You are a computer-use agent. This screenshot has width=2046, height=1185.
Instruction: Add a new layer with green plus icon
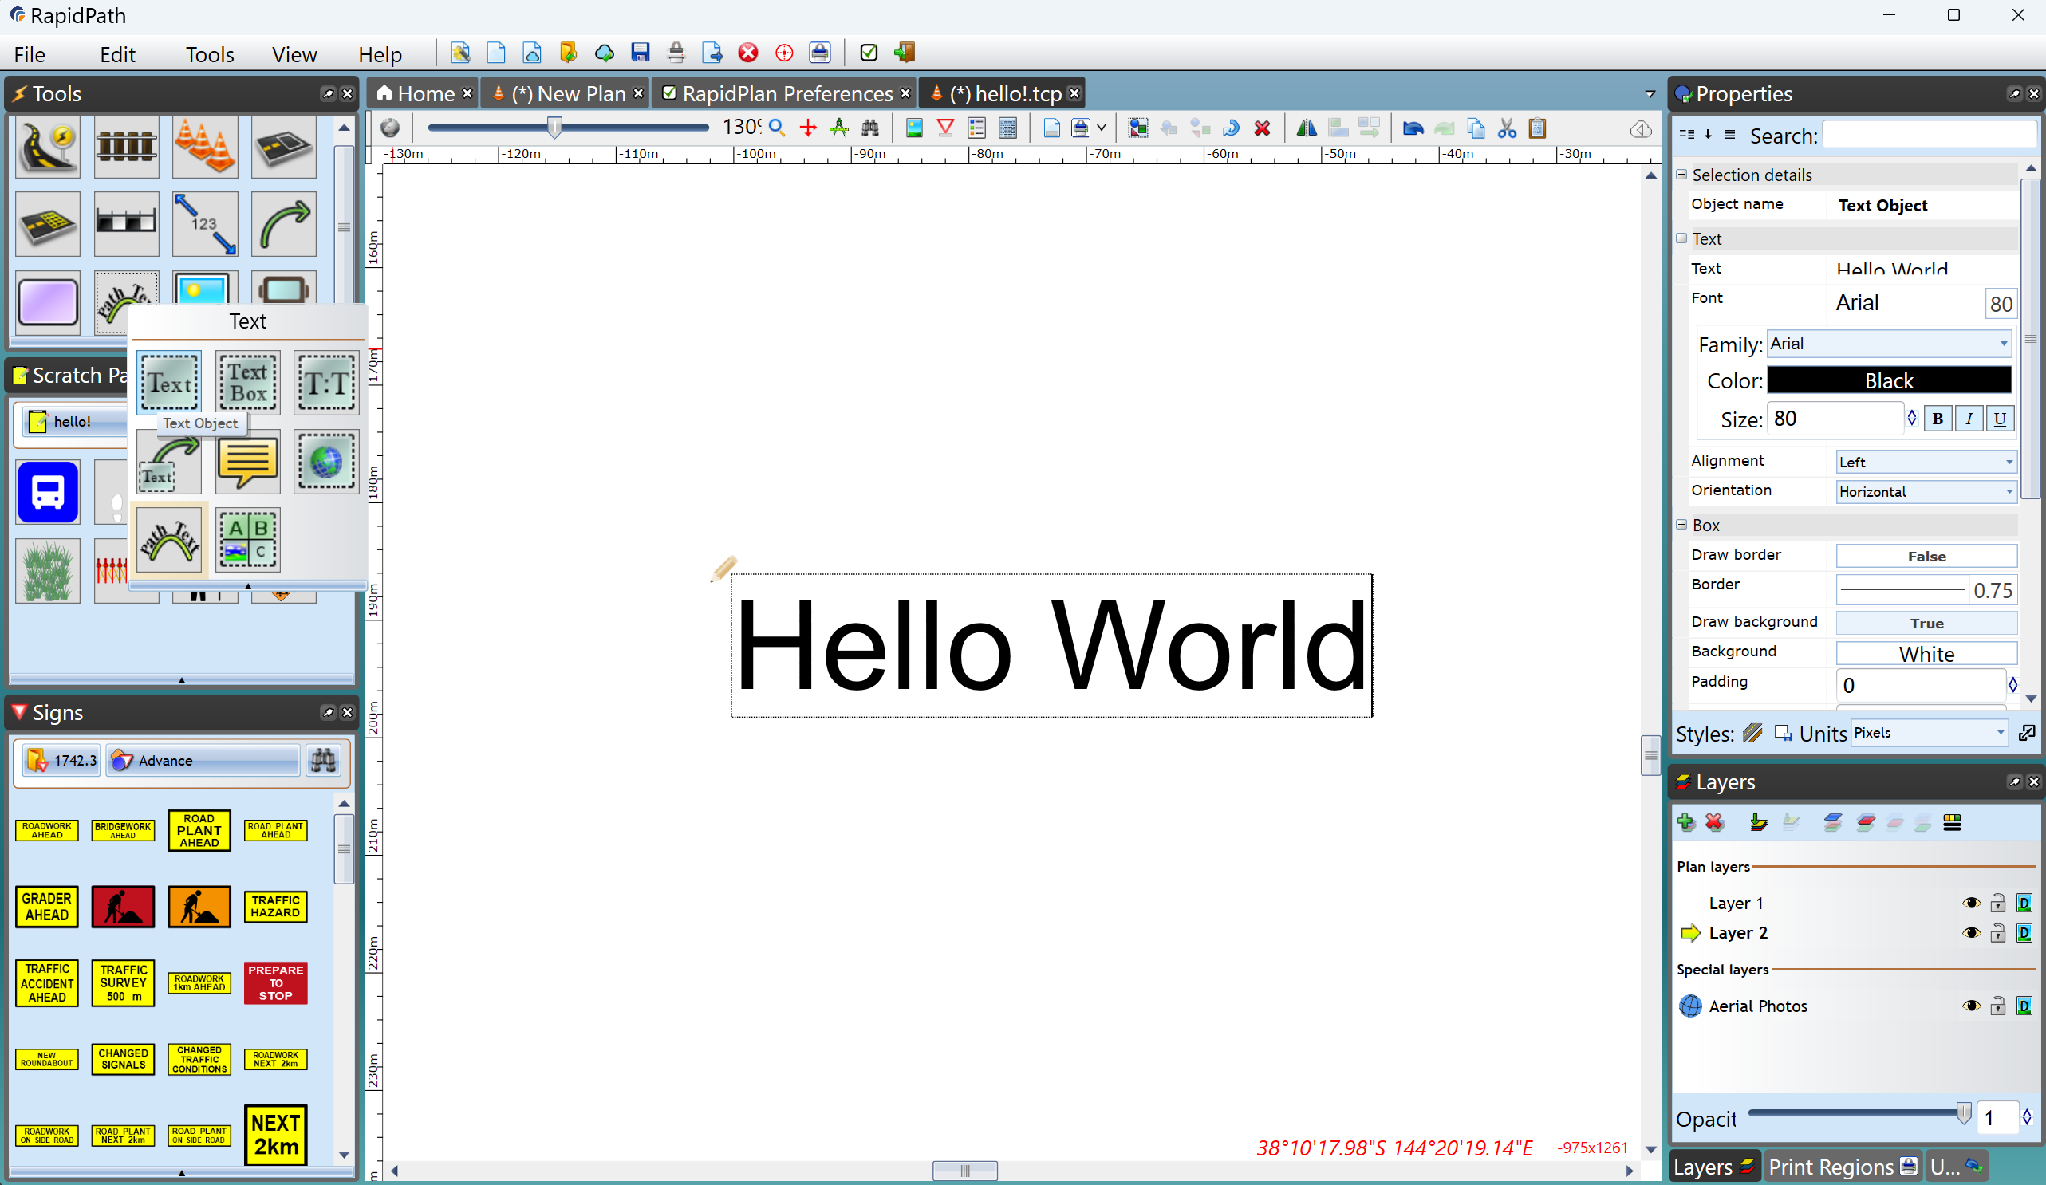click(1685, 822)
